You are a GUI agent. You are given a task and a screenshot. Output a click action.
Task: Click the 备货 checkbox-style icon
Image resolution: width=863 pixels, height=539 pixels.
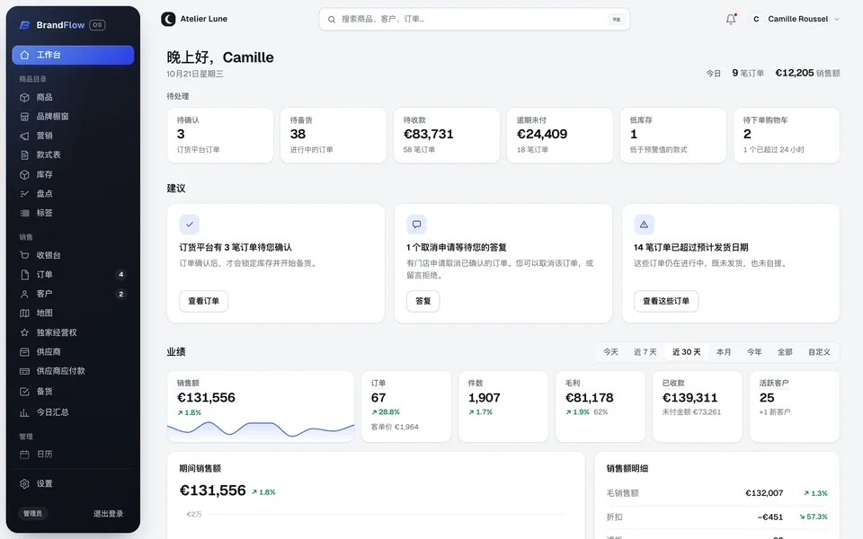pos(24,392)
